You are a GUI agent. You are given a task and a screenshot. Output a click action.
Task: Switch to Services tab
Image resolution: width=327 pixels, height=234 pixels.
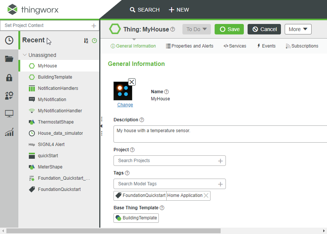(235, 46)
